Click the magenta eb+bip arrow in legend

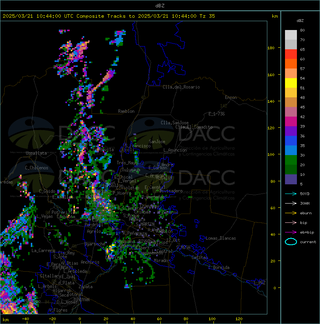pyautogui.click(x=291, y=232)
